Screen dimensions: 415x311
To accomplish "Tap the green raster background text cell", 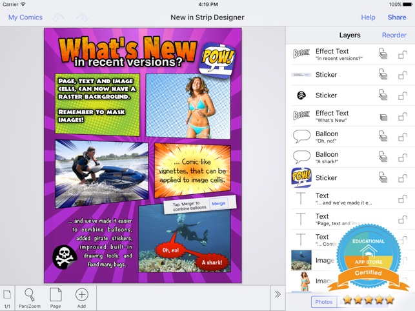I will pyautogui.click(x=97, y=105).
